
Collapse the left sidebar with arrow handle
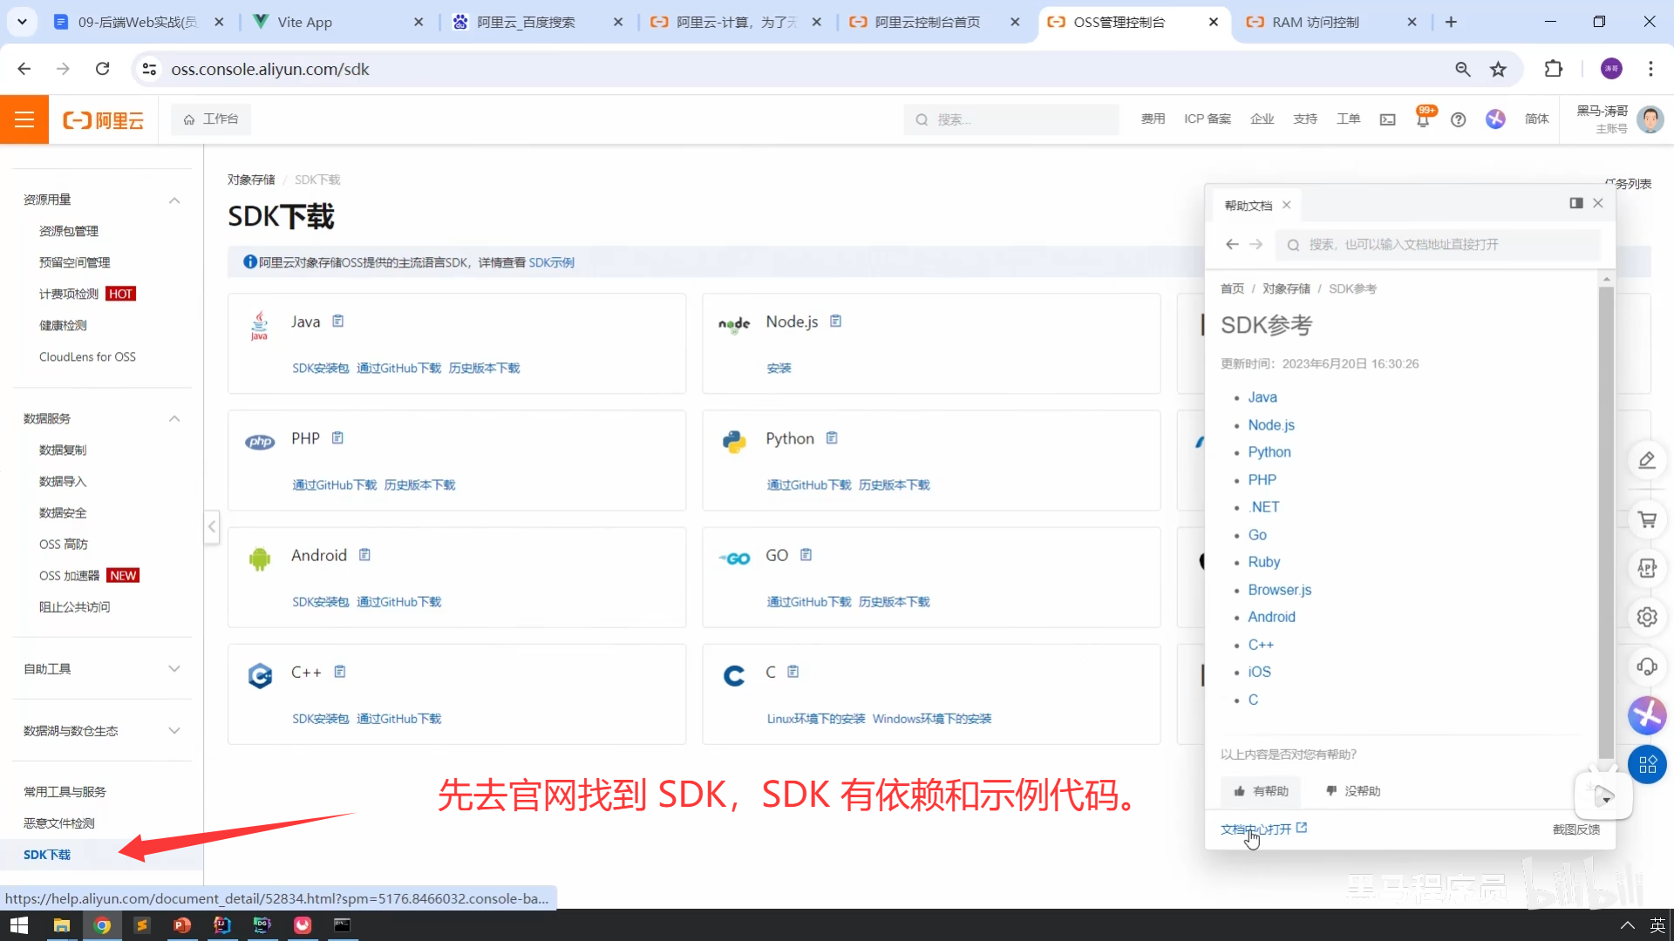212,526
